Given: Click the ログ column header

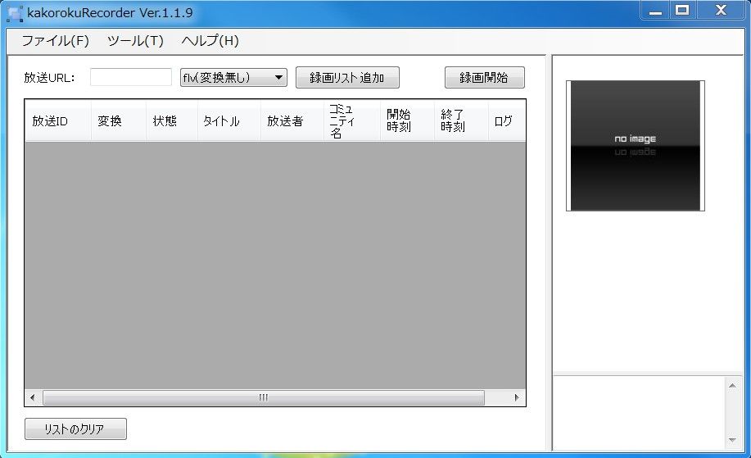Looking at the screenshot, I should (x=507, y=120).
